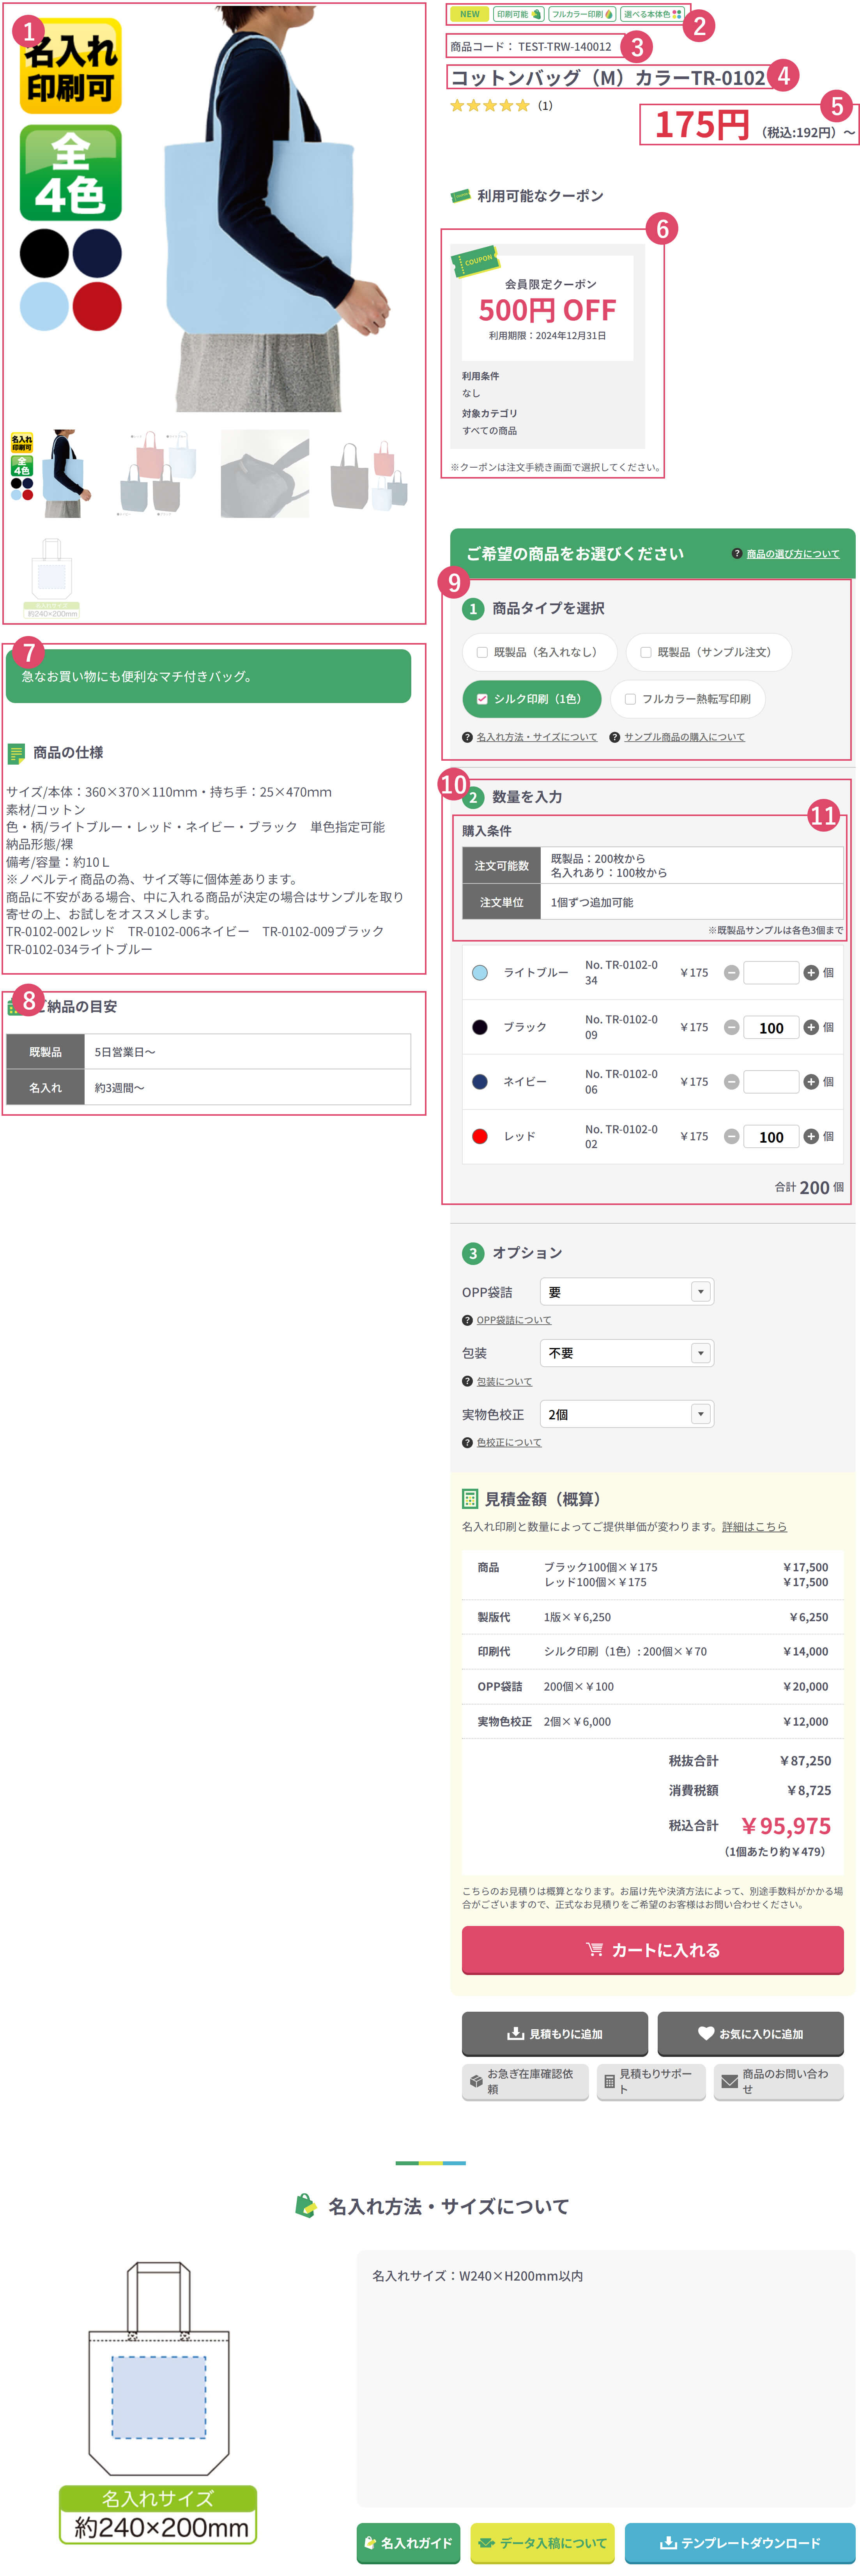The height and width of the screenshot is (2576, 860).
Task: Click 見積もりサポート button
Action: point(651,2082)
